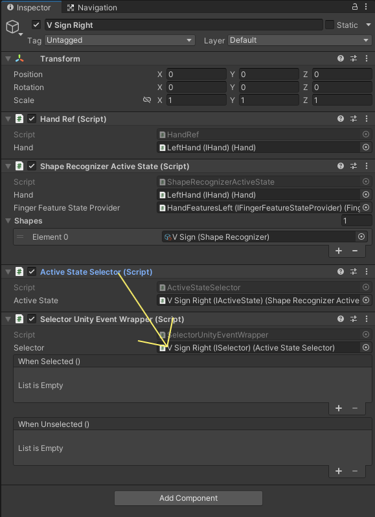Collapse Active State Selector component foldout
The width and height of the screenshot is (375, 517).
click(8, 271)
